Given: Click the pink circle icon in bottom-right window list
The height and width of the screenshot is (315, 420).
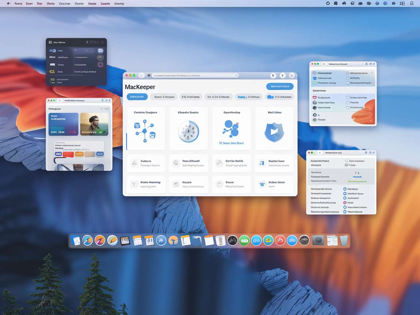Looking at the screenshot, I should click(345, 203).
